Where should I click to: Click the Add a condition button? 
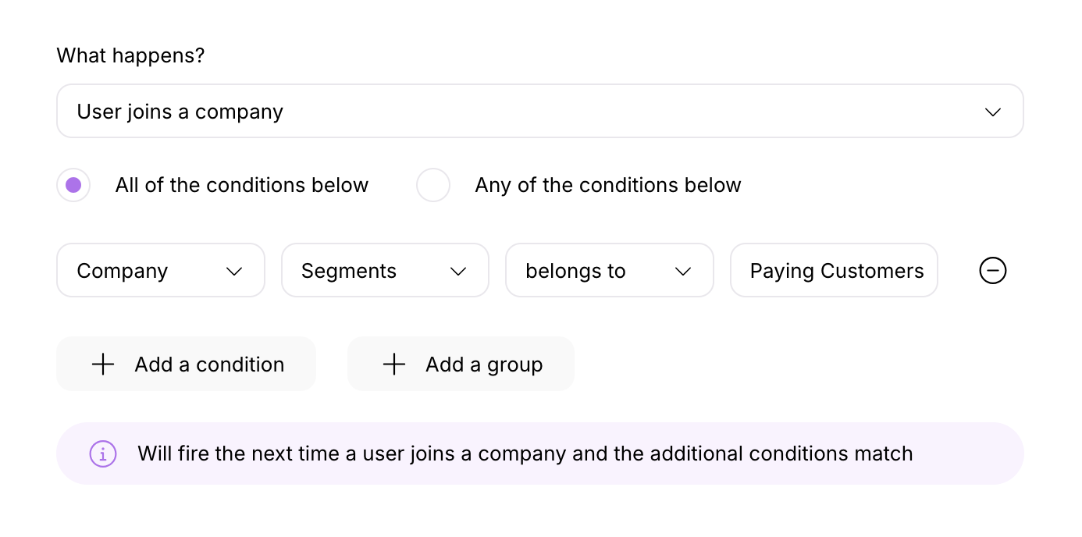[186, 364]
